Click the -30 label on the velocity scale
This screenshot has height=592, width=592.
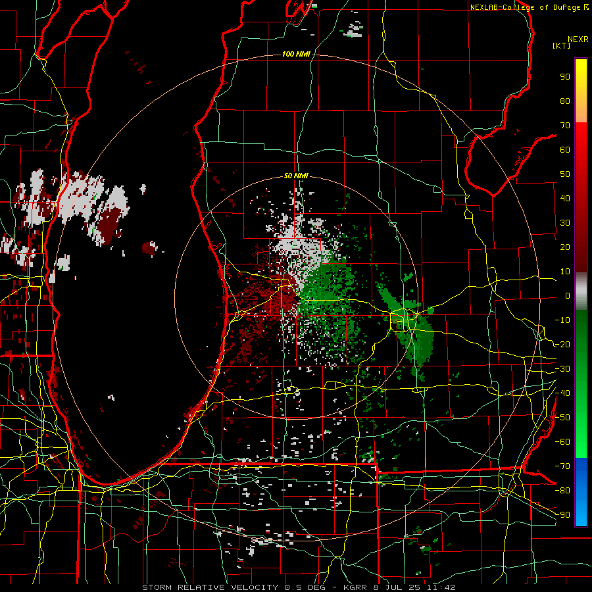click(x=562, y=369)
